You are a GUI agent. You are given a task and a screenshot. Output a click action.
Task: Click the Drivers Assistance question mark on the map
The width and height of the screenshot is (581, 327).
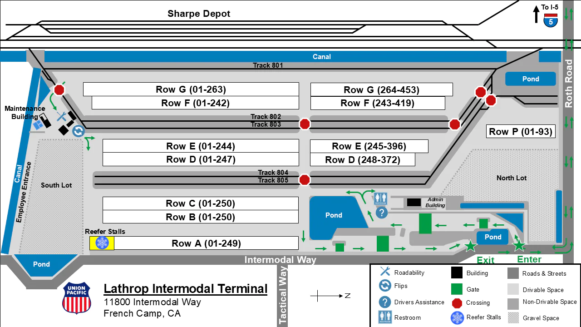(382, 212)
